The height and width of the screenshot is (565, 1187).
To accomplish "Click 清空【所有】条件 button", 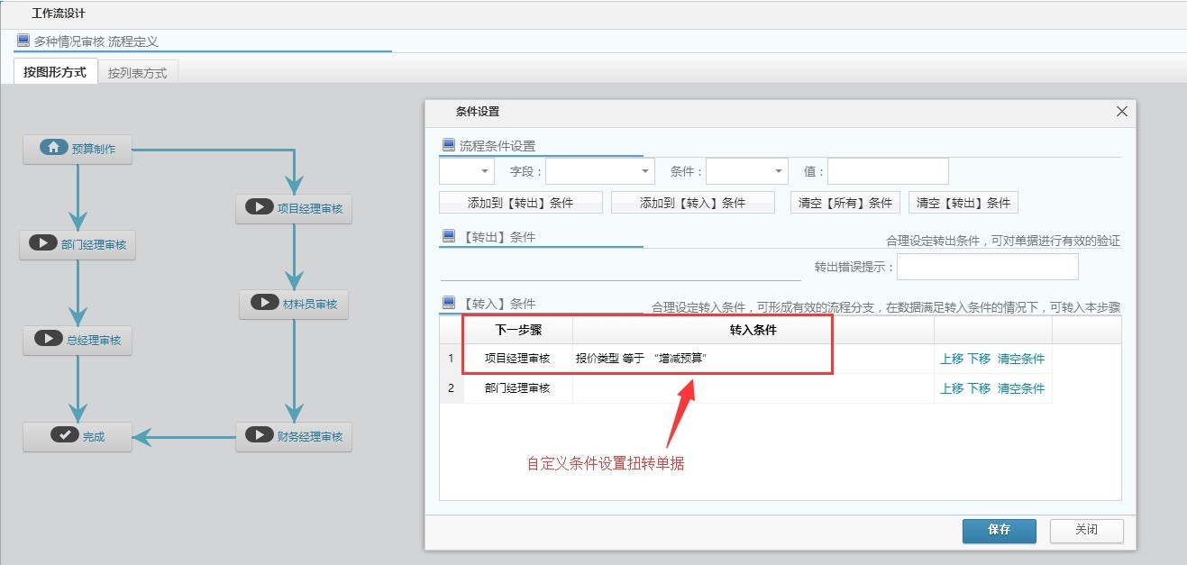I will click(845, 203).
